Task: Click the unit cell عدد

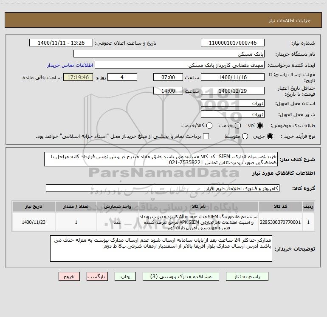Action: click(x=118, y=222)
